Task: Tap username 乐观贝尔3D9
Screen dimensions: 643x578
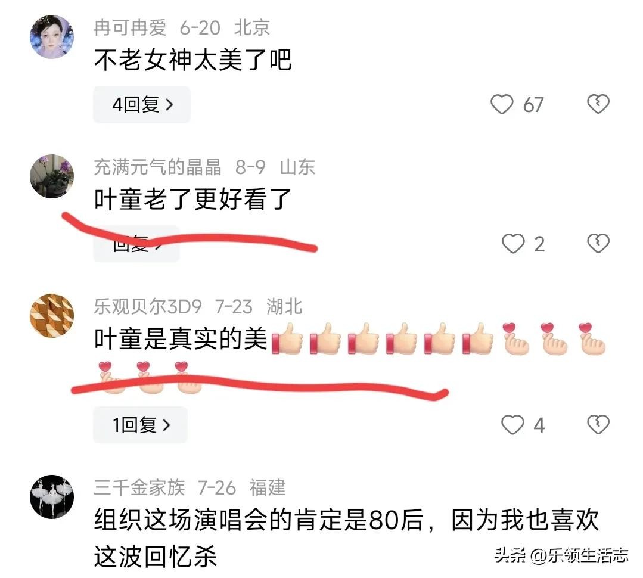Action: tap(148, 307)
